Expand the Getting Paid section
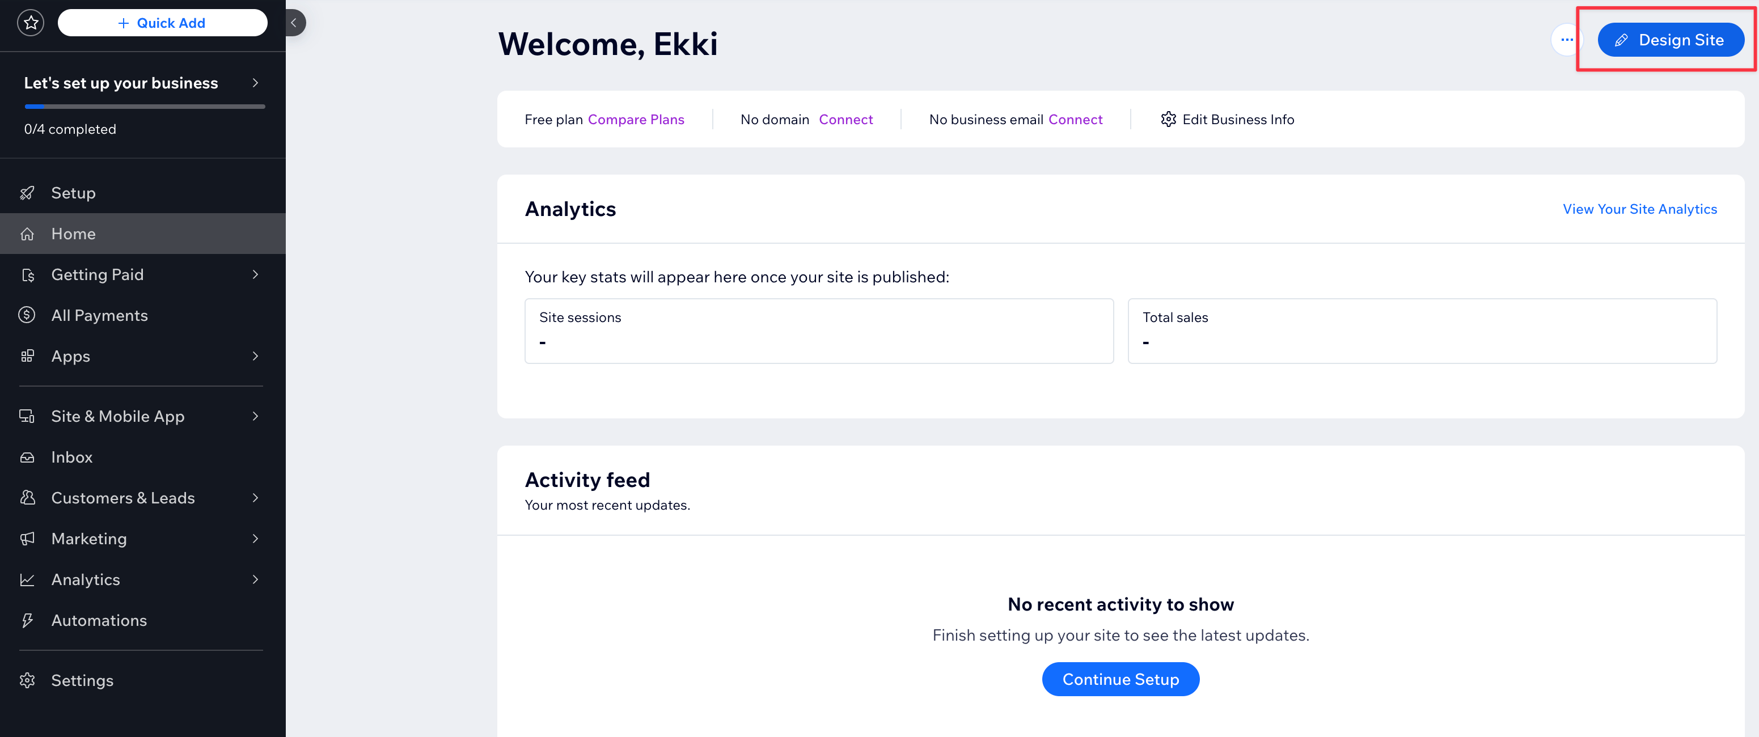Image resolution: width=1759 pixels, height=737 pixels. (255, 274)
